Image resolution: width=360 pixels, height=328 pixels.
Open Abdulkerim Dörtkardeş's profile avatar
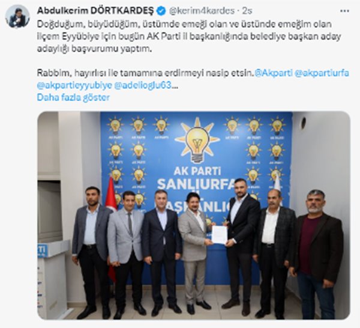click(x=17, y=16)
